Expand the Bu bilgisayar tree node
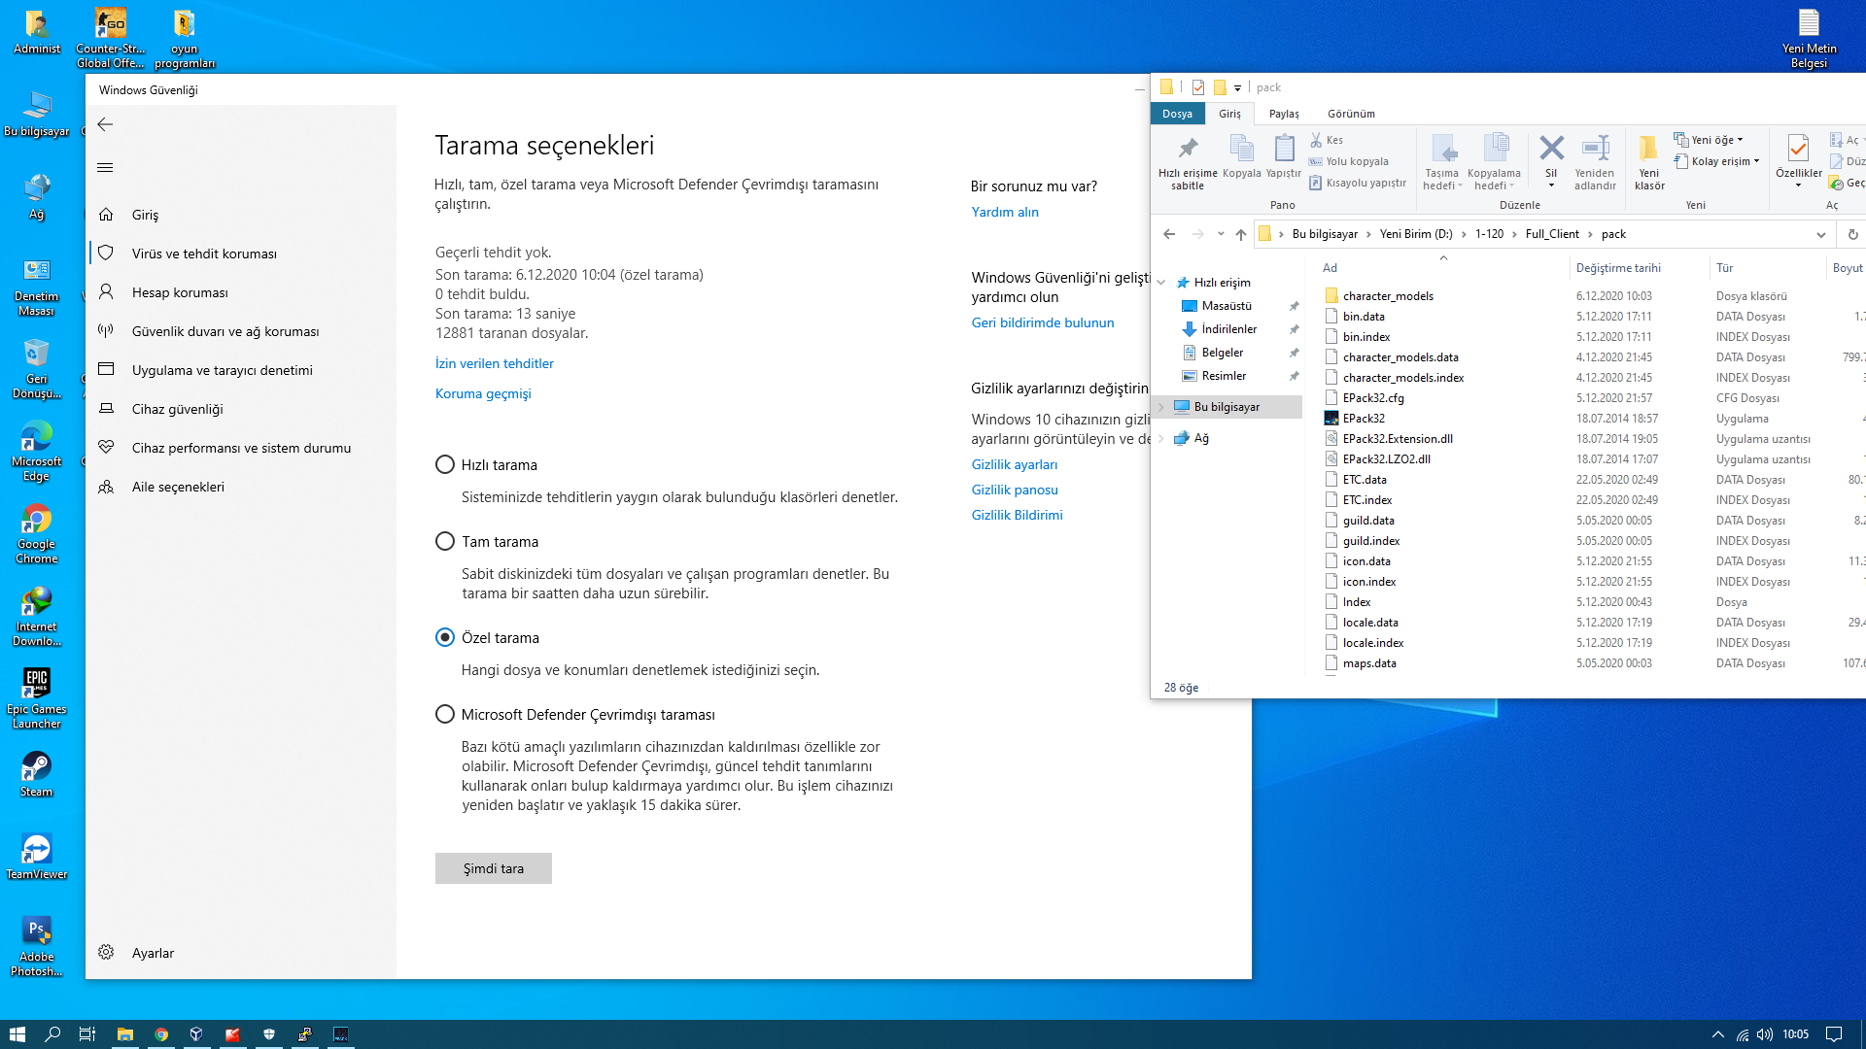 coord(1161,407)
